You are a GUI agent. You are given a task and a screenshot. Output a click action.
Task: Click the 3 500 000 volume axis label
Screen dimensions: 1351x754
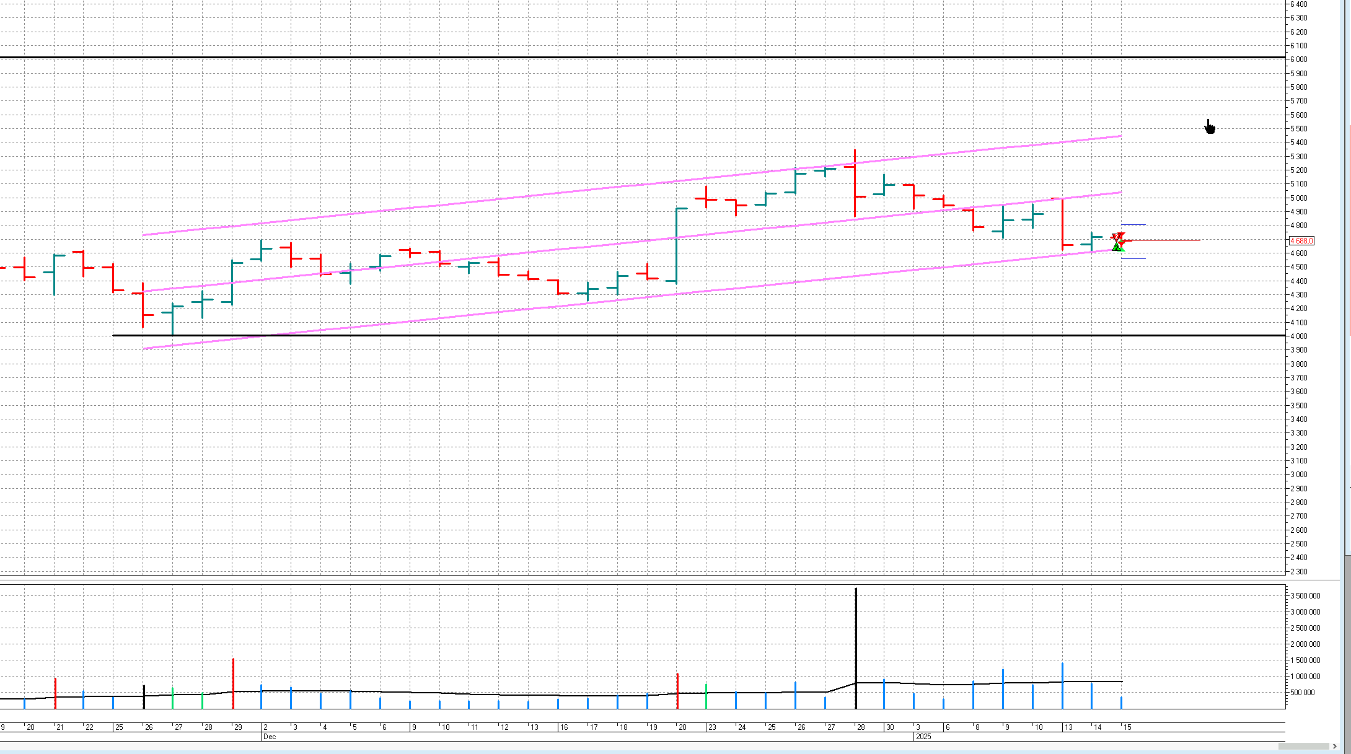tap(1305, 596)
